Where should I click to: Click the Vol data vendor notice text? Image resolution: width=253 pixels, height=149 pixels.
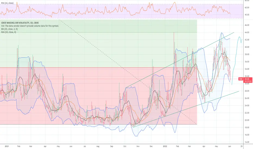(30, 26)
